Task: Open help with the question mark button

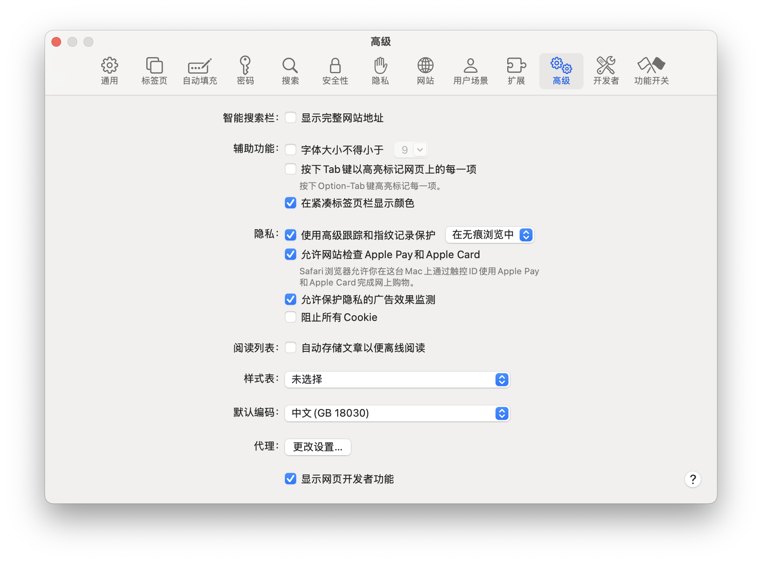Action: 693,479
